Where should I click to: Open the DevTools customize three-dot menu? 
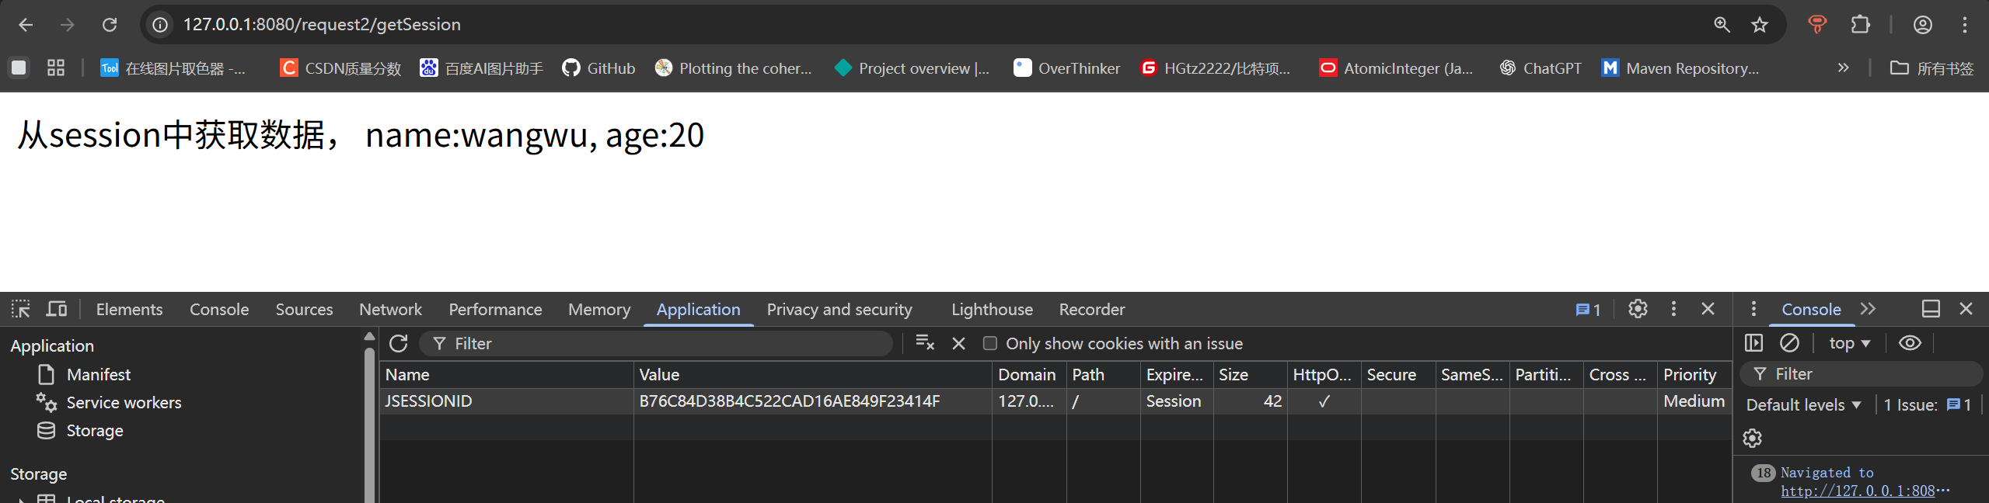1673,309
